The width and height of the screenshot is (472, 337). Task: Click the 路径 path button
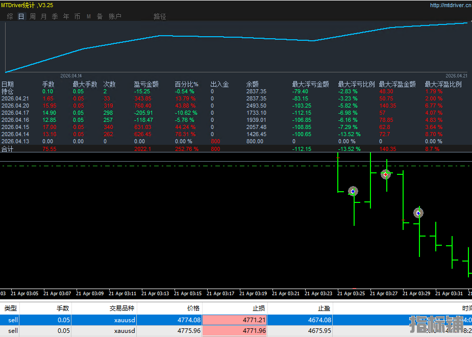click(x=160, y=16)
